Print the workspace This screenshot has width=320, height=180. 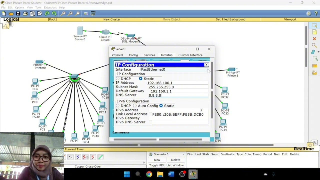click(x=25, y=13)
